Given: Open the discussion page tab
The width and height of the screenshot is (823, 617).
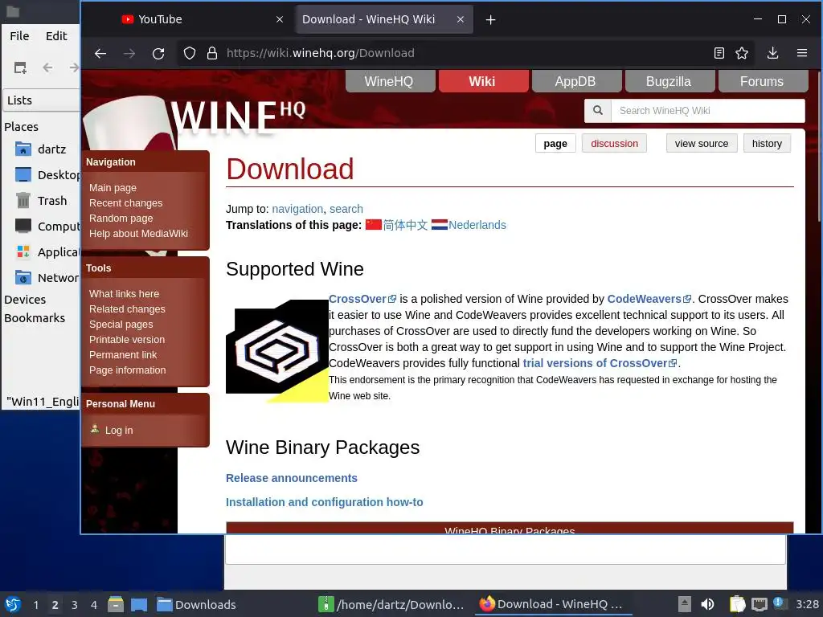Looking at the screenshot, I should (x=614, y=143).
